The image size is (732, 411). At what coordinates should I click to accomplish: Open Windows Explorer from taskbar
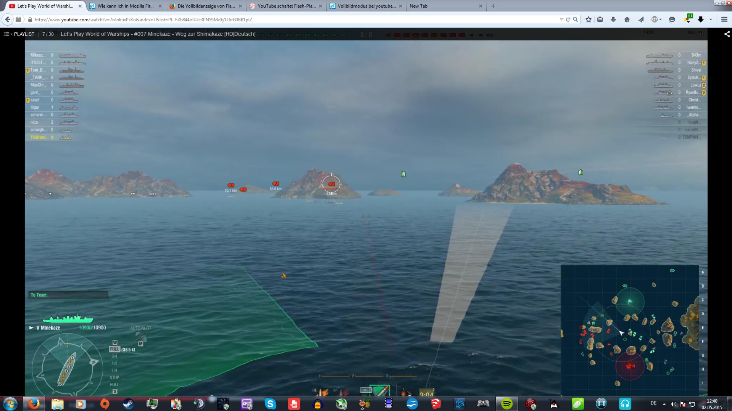(57, 404)
